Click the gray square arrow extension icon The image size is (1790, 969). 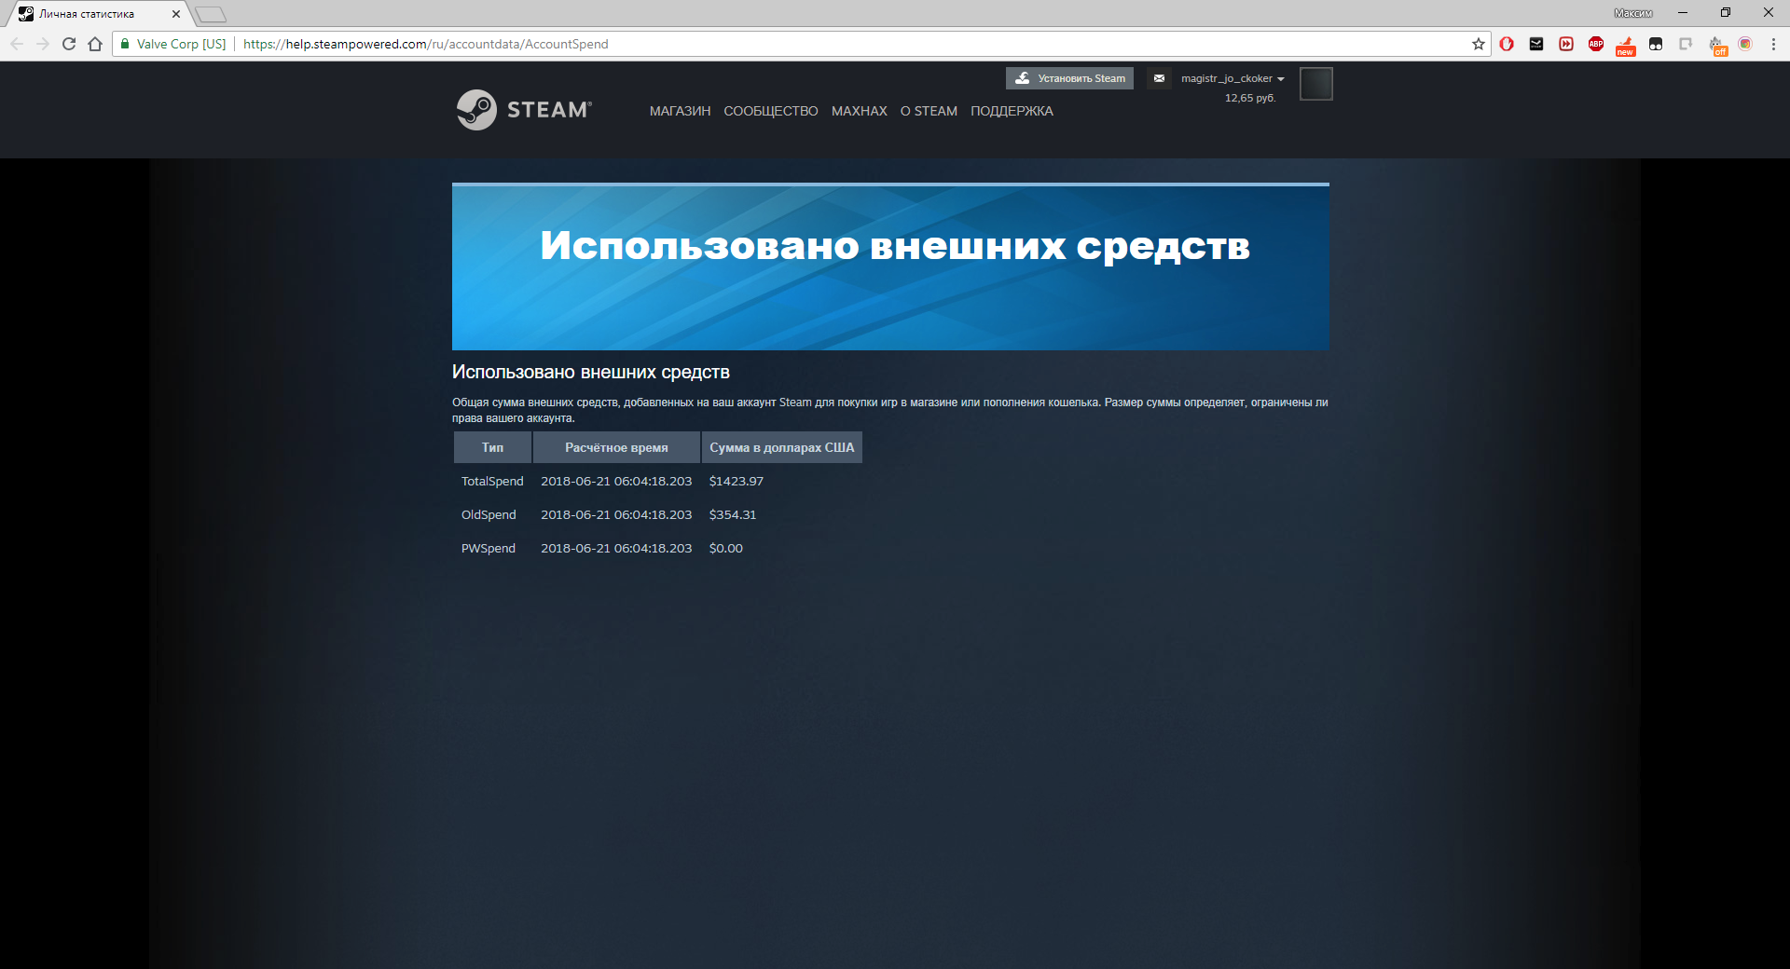coord(1686,44)
